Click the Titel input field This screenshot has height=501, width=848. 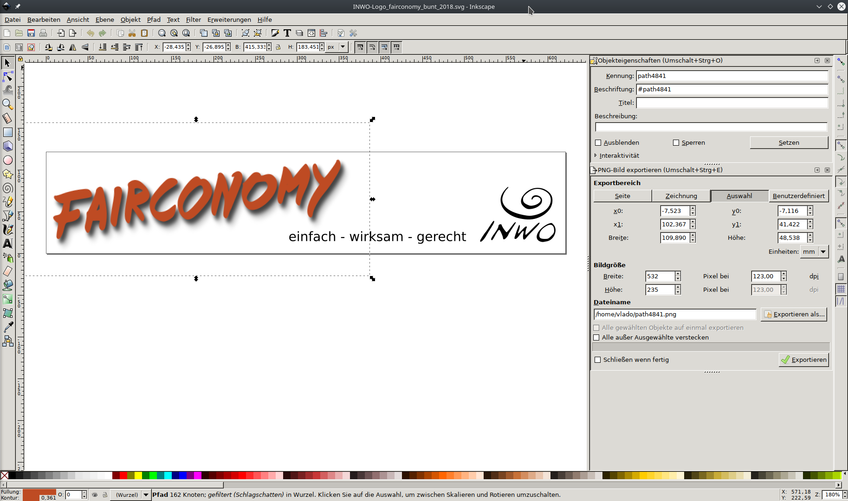click(732, 103)
